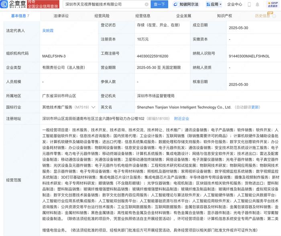Select 存续（在营、开业、在册）status
Screen dimensions: 281x236
click(x=159, y=25)
